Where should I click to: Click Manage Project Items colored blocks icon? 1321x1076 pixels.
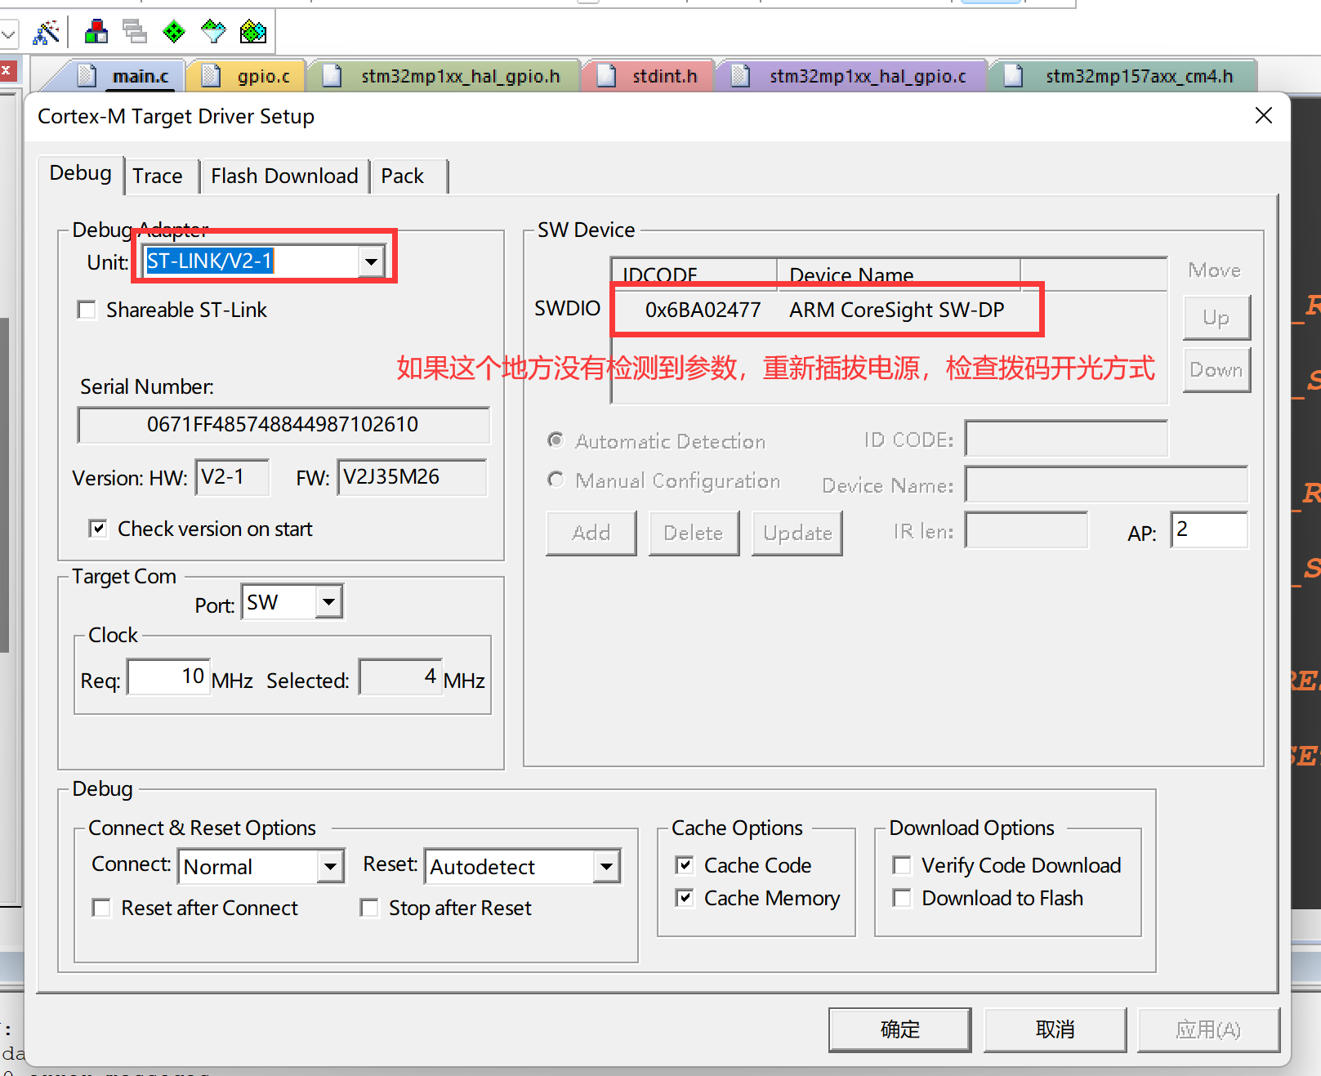click(x=96, y=32)
